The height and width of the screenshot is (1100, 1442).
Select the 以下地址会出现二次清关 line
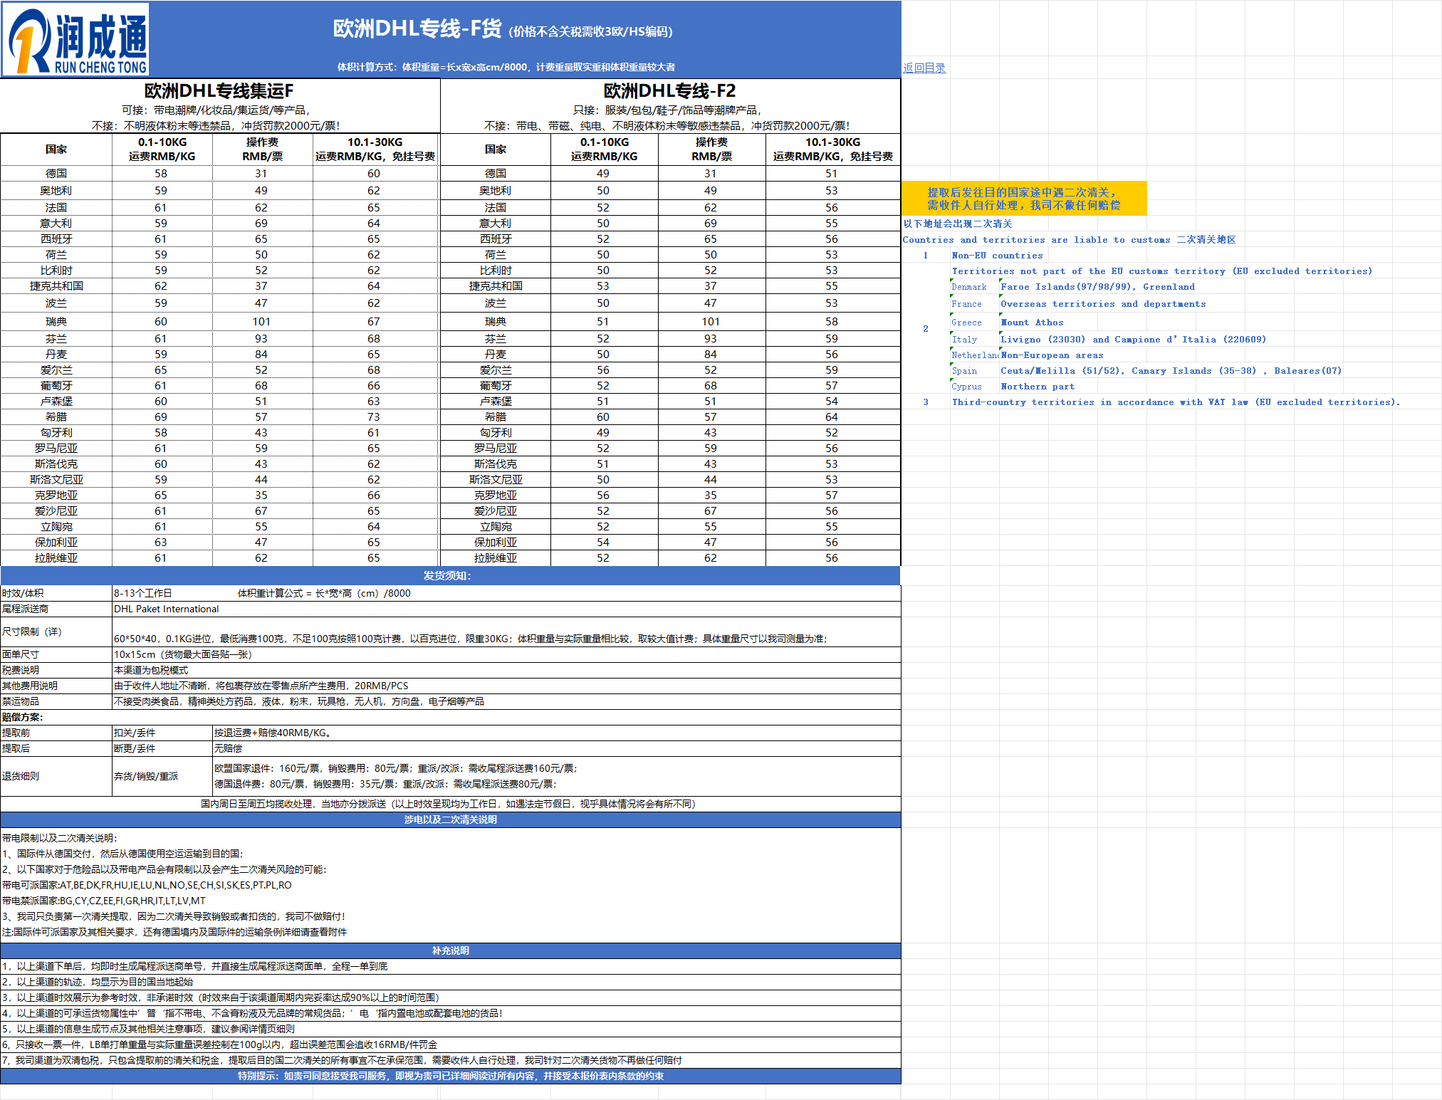[958, 224]
